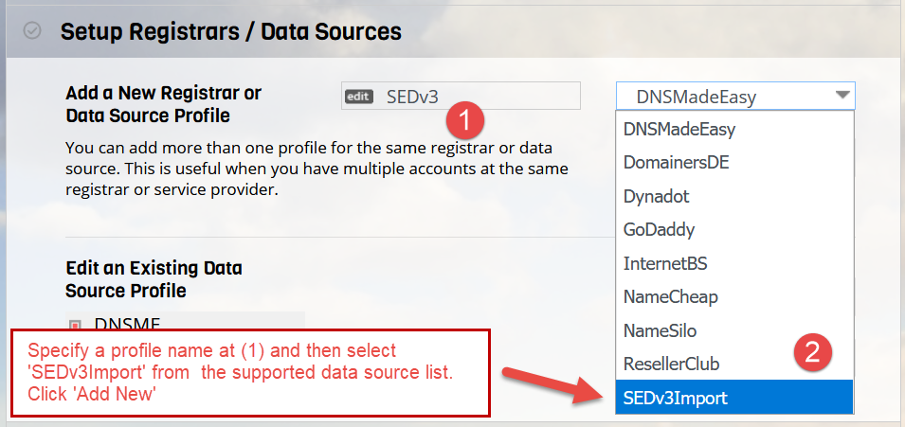
Task: Click the red numbered circle 2 marker
Action: tap(813, 351)
